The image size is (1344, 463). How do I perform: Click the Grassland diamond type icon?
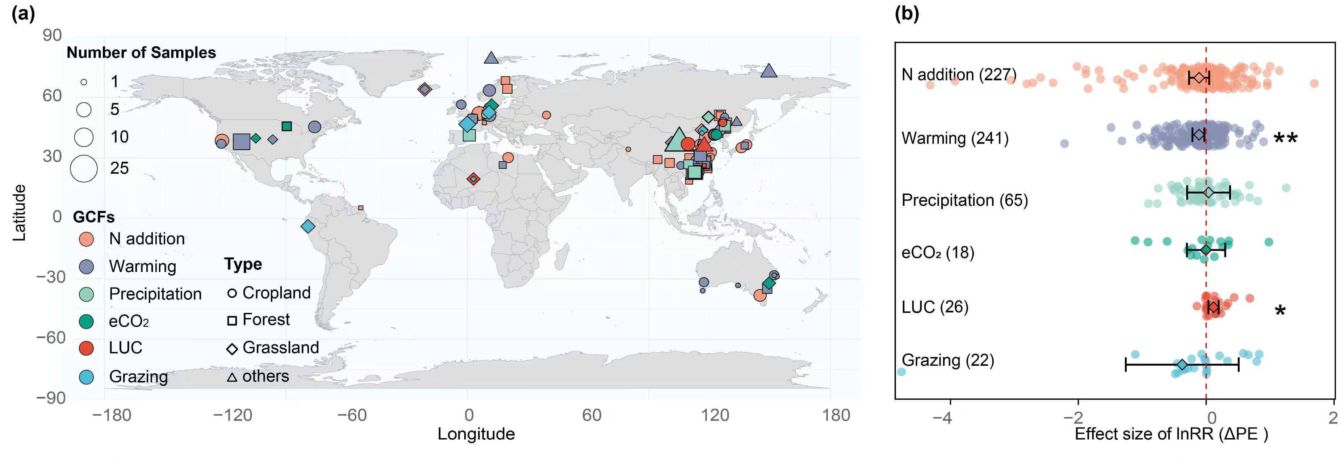(x=232, y=348)
